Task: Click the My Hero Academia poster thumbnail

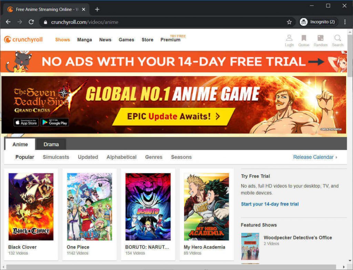Action: [x=206, y=207]
